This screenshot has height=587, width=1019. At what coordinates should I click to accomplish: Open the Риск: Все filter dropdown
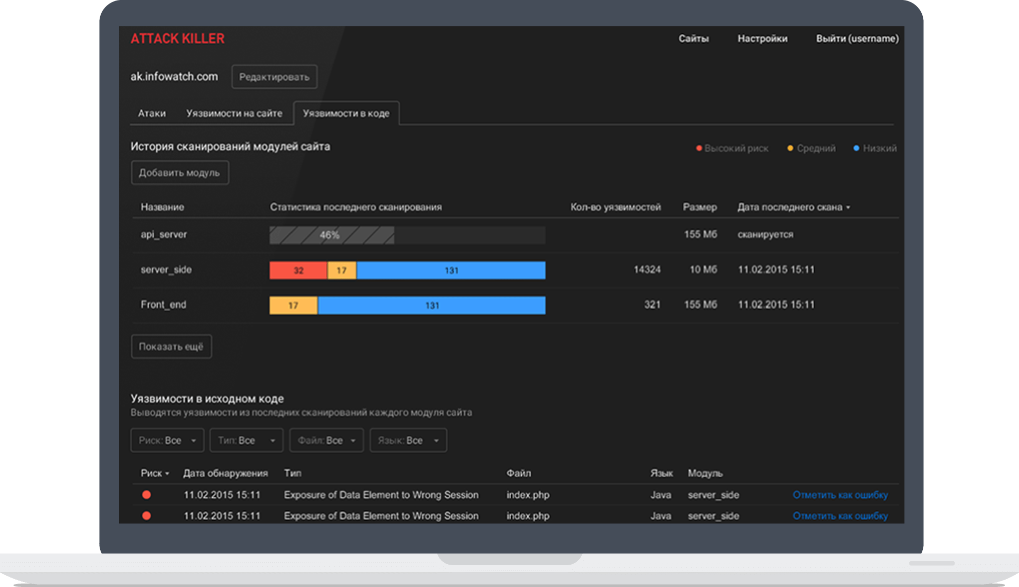pos(167,440)
